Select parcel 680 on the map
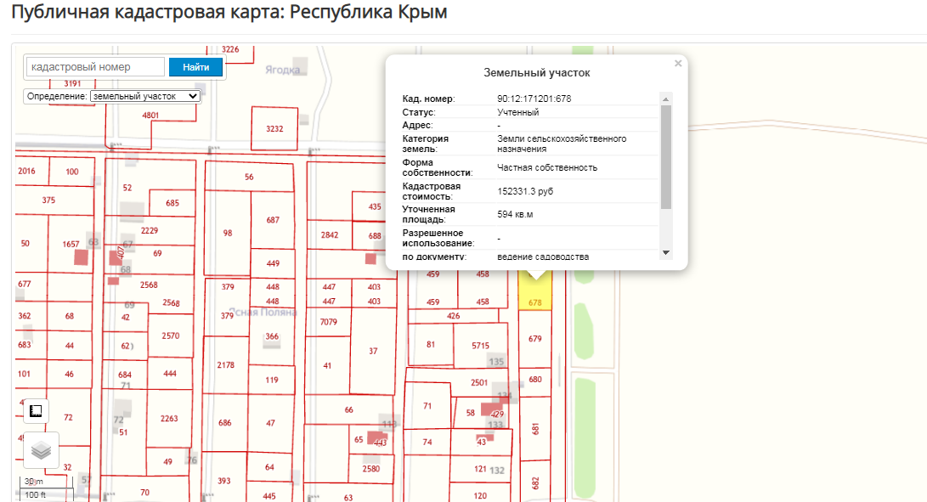Image resolution: width=927 pixels, height=502 pixels. (x=535, y=380)
